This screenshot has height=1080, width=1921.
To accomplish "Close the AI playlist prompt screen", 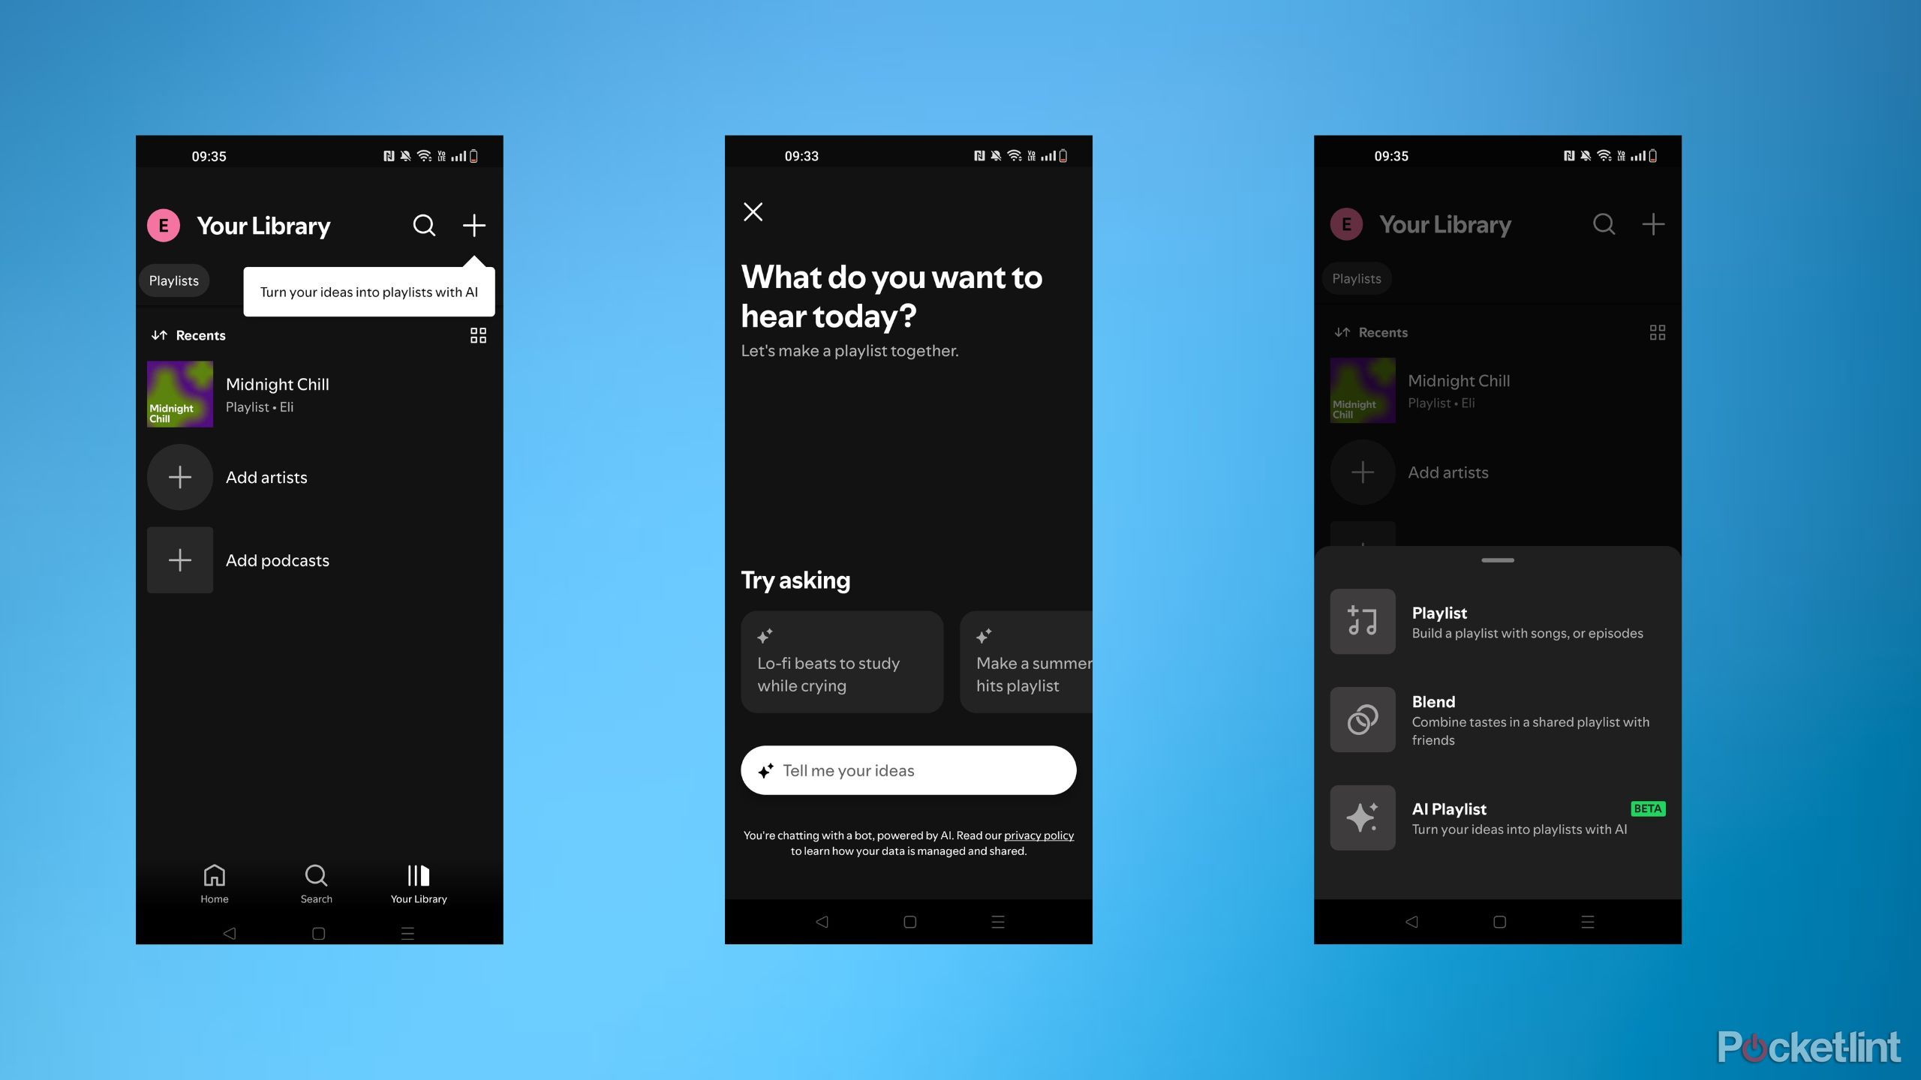I will tap(753, 211).
